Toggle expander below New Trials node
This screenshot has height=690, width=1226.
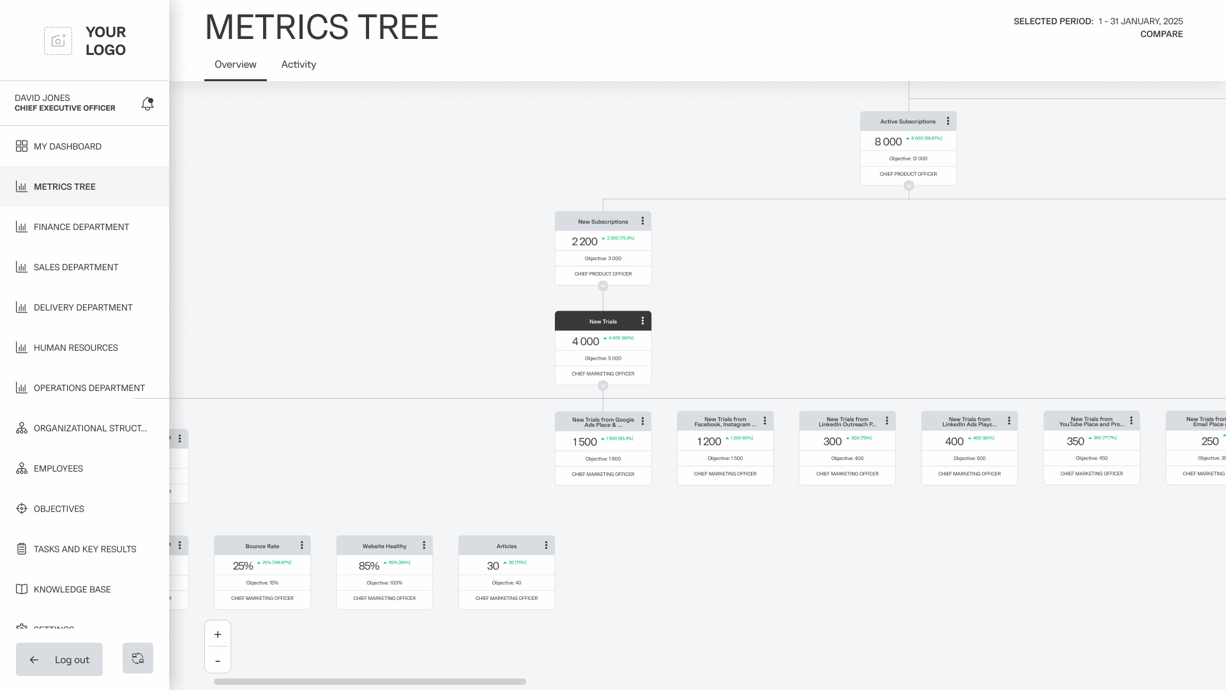[x=603, y=386]
